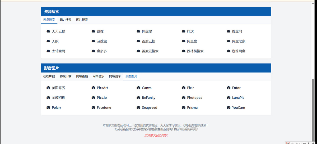Click the camera icon beside Canva

138,88
